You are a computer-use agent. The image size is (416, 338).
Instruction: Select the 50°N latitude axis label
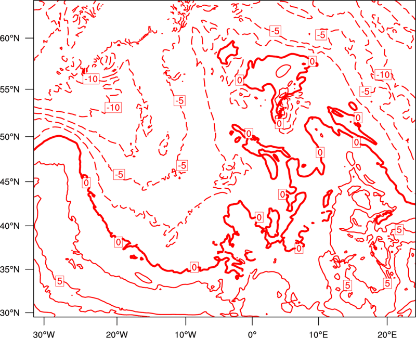(x=10, y=137)
